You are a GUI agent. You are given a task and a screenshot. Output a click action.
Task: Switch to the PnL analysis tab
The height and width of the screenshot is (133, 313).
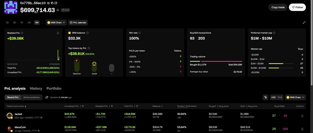coord(15,88)
